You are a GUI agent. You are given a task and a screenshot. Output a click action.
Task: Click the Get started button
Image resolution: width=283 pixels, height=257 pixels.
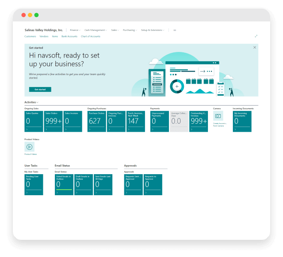(x=40, y=89)
